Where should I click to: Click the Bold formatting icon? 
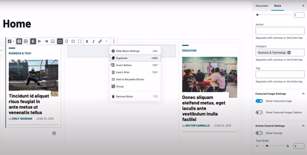point(87,41)
